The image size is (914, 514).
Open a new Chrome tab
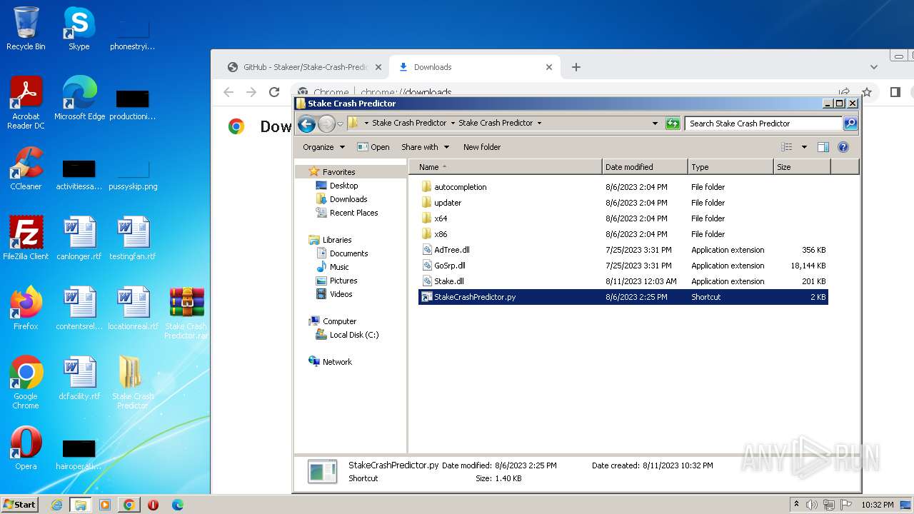point(576,67)
